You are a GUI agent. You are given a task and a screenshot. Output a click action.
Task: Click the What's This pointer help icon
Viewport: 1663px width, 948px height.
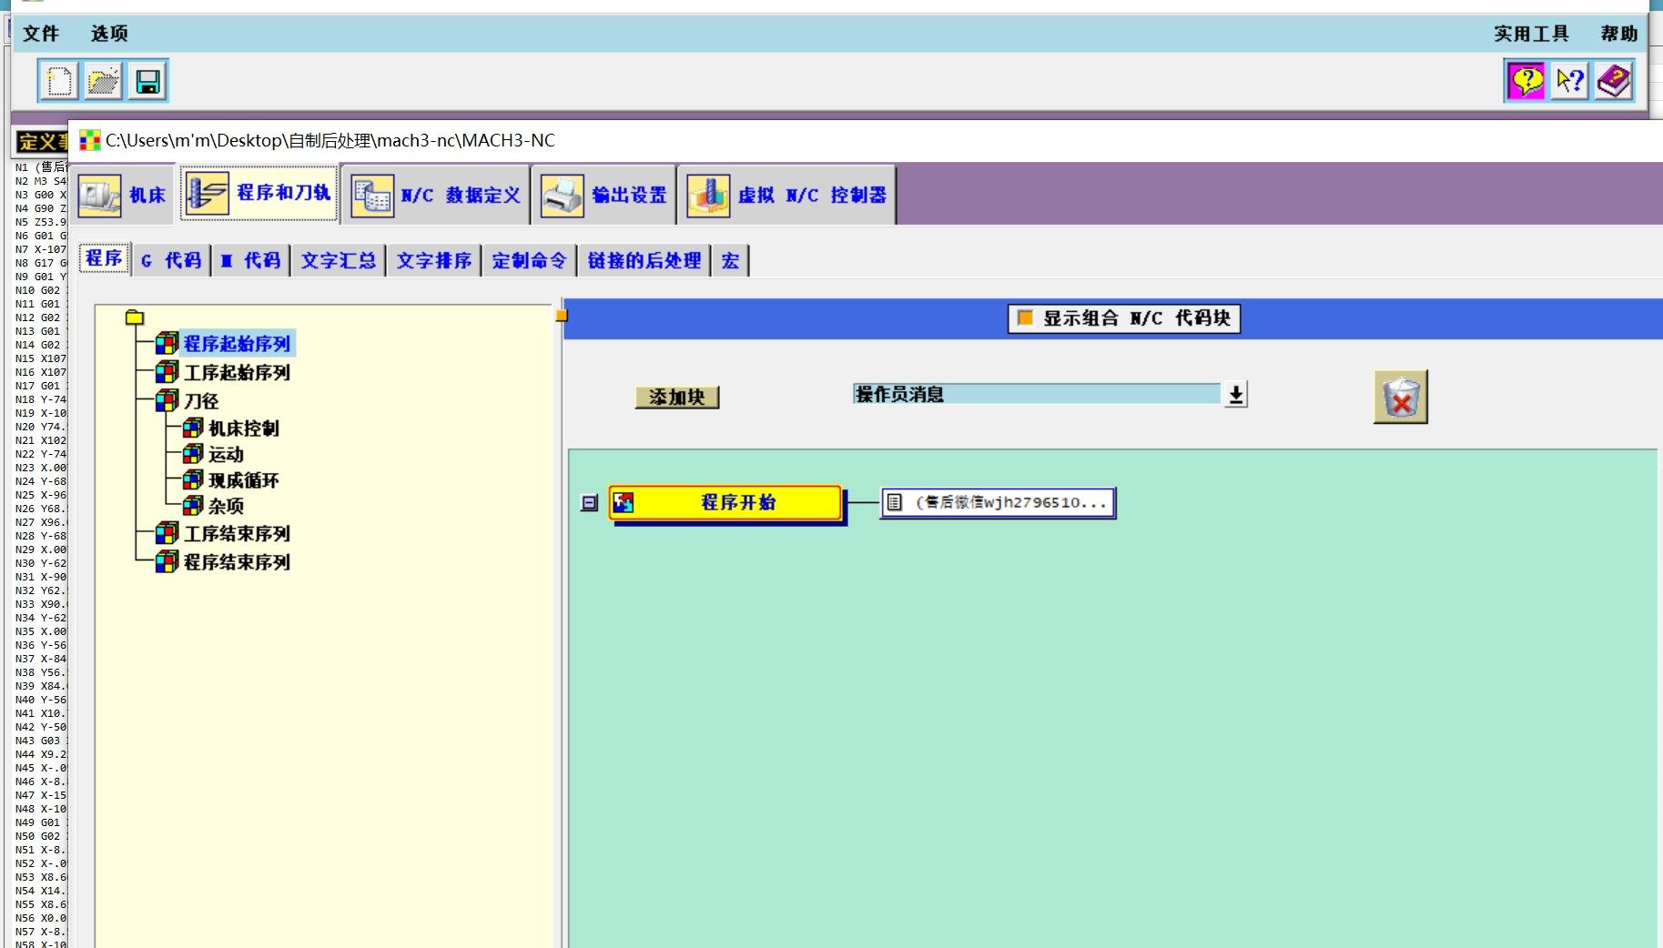click(1570, 81)
